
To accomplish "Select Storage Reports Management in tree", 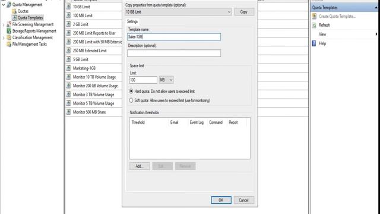I will 34,31.
